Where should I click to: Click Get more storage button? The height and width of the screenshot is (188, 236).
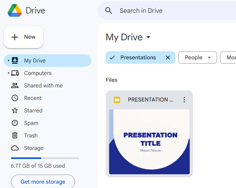pyautogui.click(x=43, y=182)
